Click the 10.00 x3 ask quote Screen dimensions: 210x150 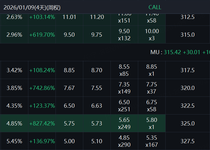pos(152,35)
